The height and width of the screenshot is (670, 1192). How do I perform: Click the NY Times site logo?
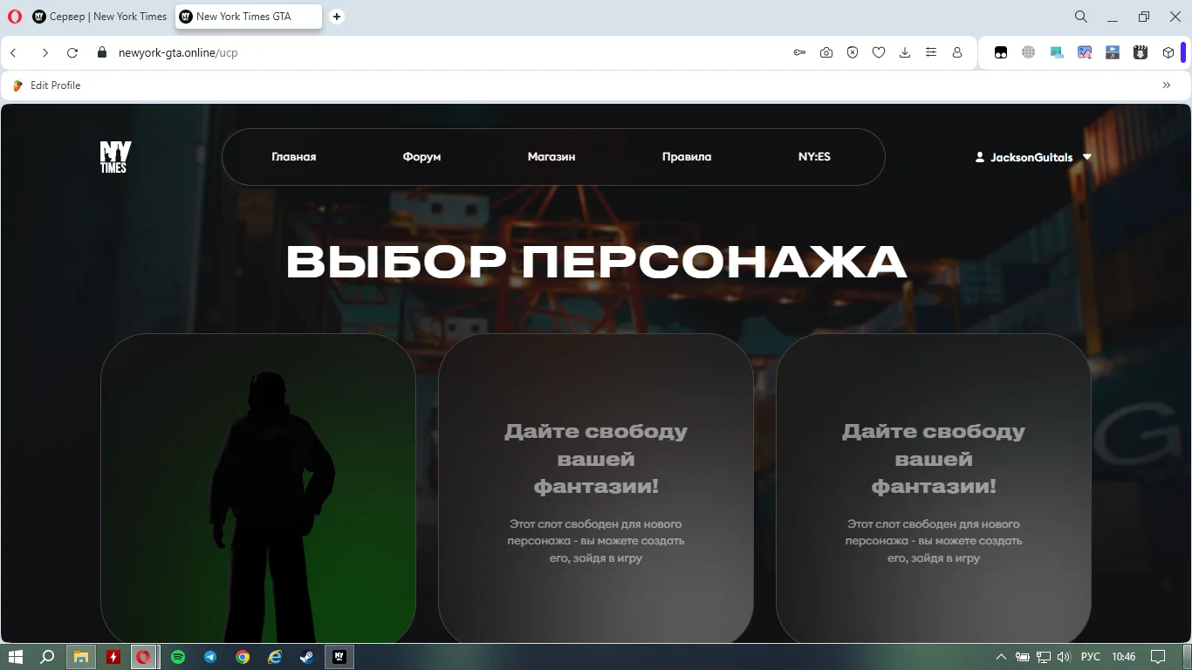pos(115,157)
